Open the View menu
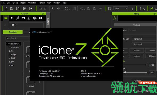 tap(49, 3)
